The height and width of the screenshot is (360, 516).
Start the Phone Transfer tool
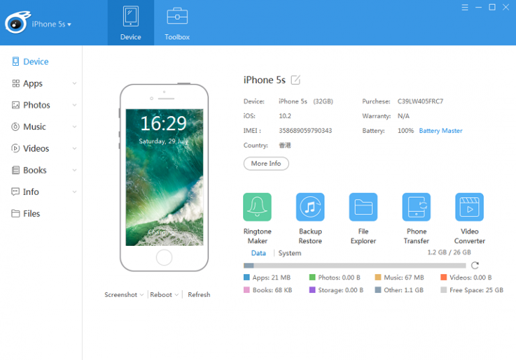pos(416,208)
